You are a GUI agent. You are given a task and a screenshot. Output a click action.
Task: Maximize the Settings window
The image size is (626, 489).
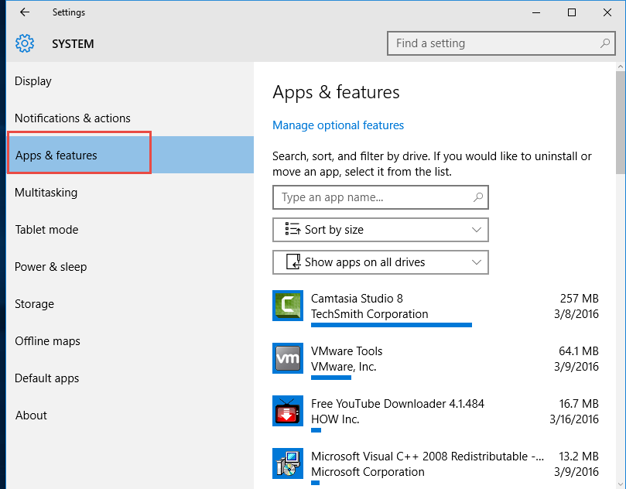point(572,12)
